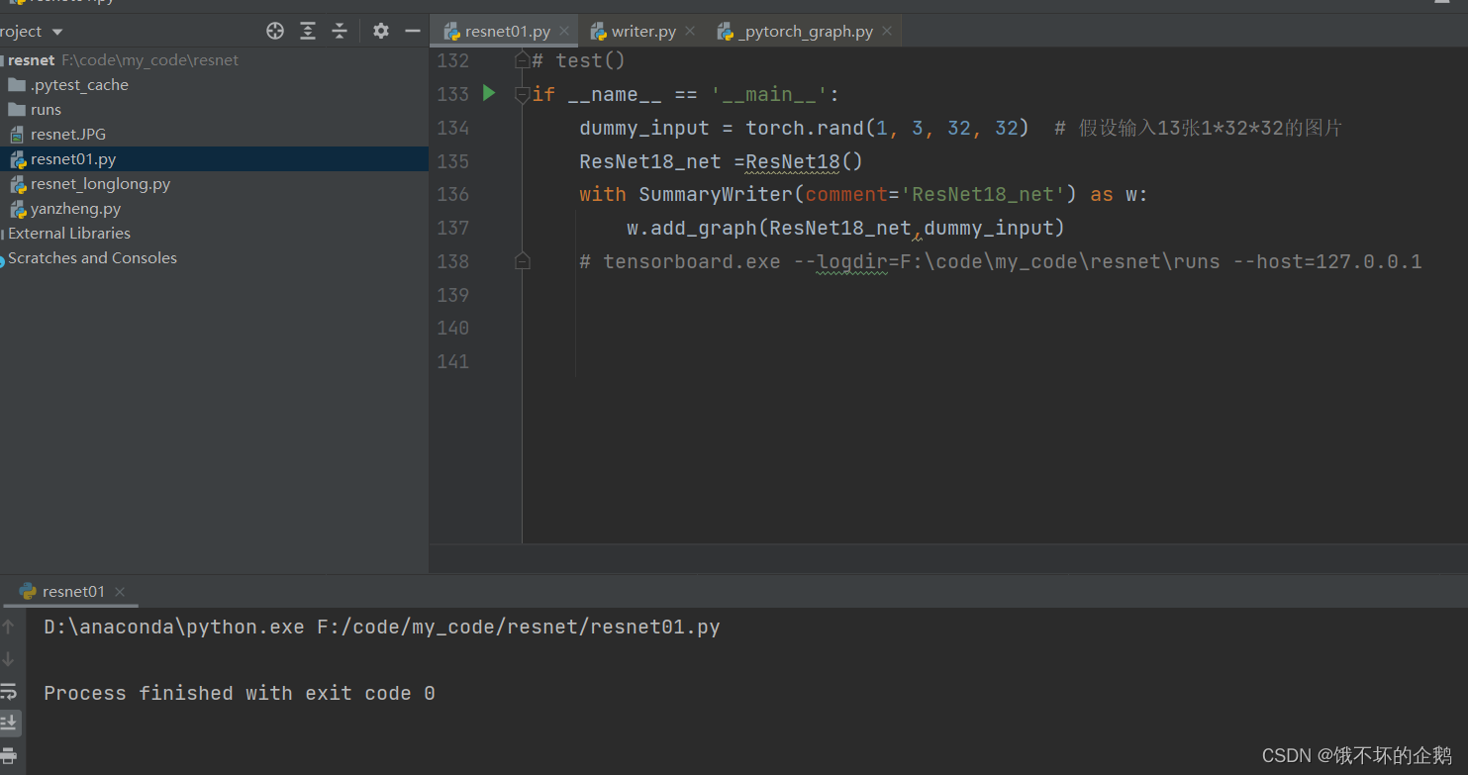The image size is (1468, 775).
Task: Hide the project tool window
Action: click(413, 31)
